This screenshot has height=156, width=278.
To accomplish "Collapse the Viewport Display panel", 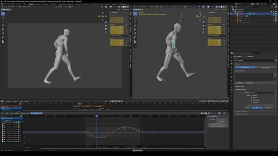I will (x=241, y=90).
